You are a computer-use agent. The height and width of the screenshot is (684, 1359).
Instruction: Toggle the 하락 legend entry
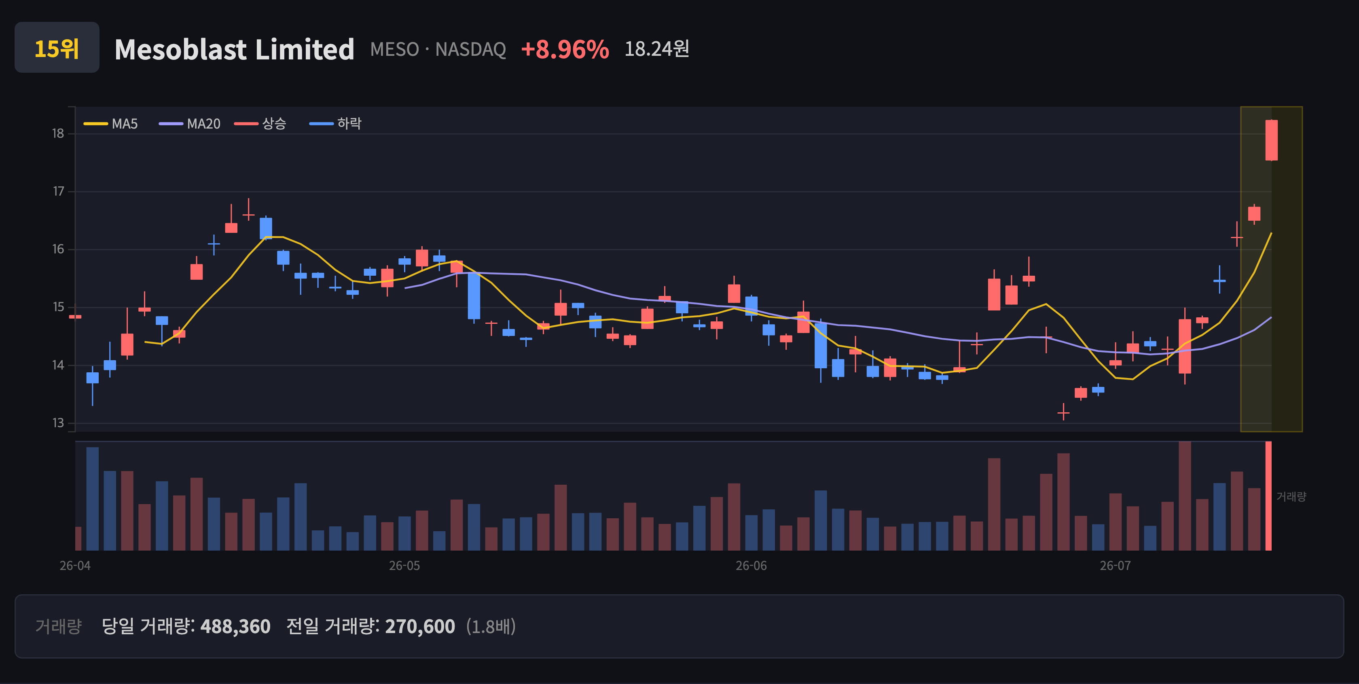pos(336,123)
